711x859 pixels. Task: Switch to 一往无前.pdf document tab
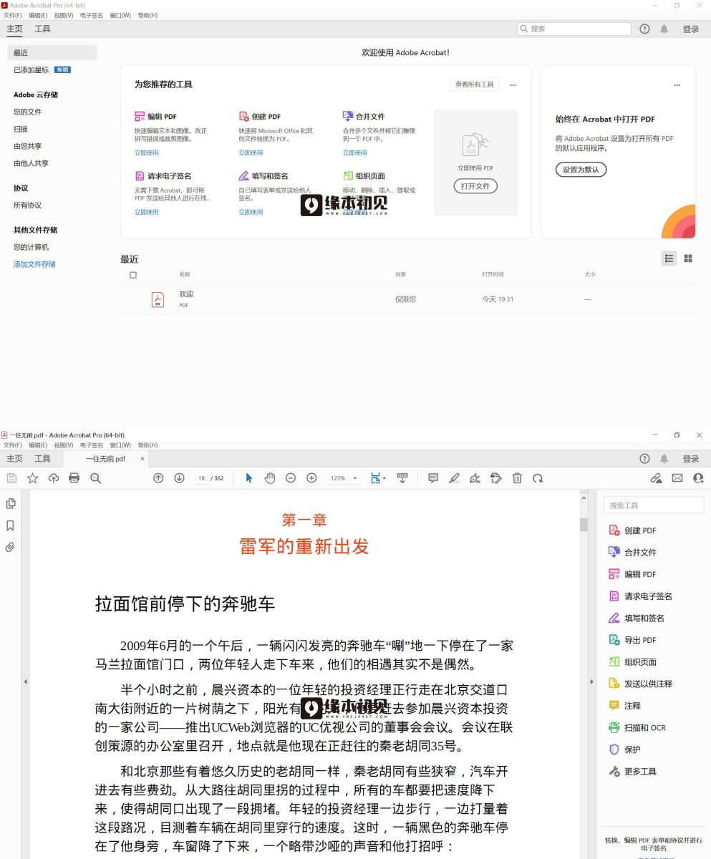105,459
